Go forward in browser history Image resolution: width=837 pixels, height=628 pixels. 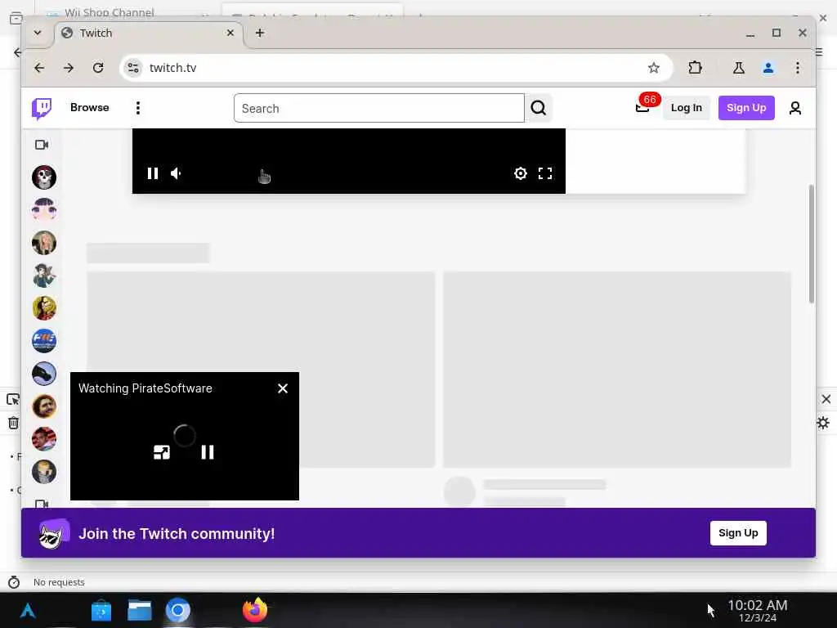pos(69,68)
